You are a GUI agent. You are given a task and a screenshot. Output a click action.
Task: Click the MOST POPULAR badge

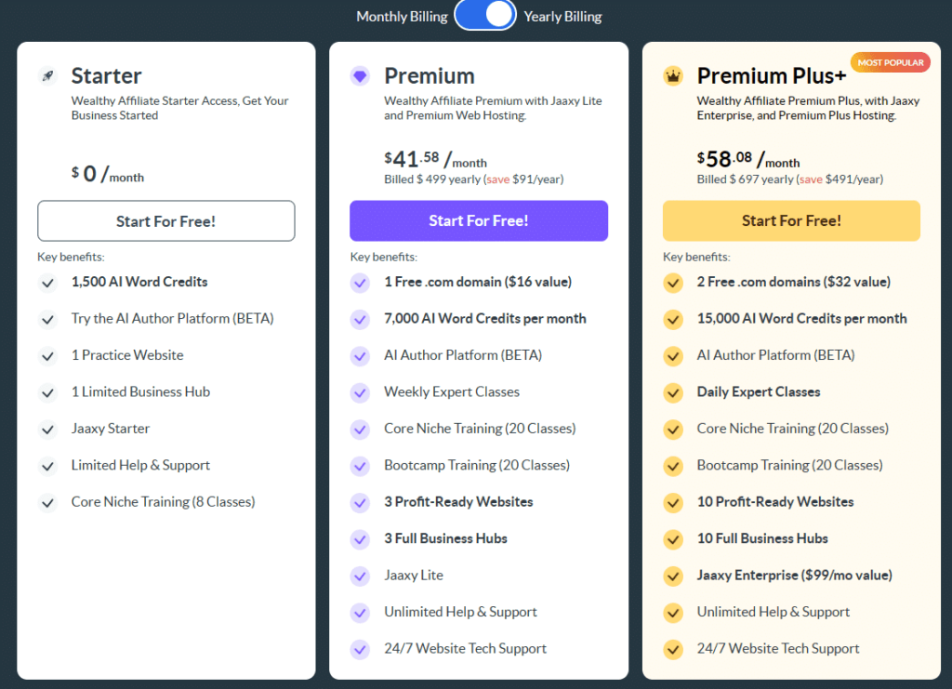point(890,61)
